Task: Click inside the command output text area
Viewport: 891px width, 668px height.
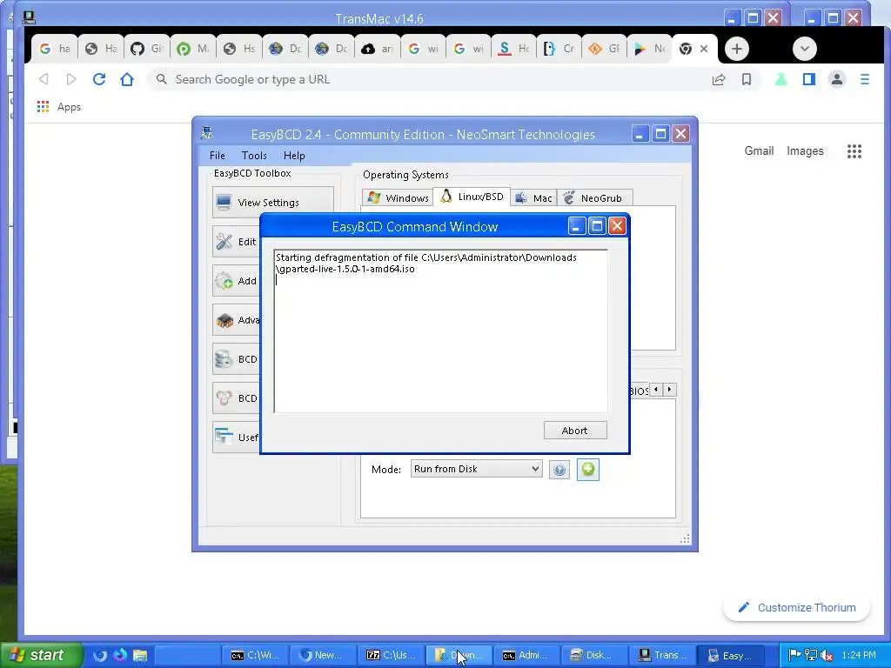Action: tap(441, 331)
